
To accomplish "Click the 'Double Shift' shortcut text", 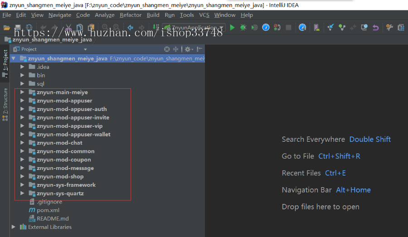I will tap(370, 139).
